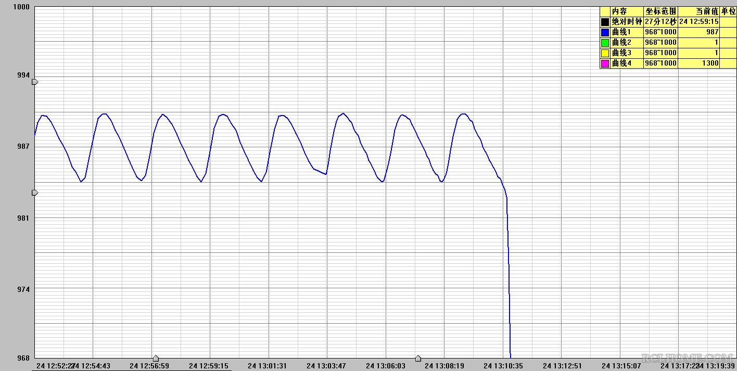Image resolution: width=737 pixels, height=371 pixels.
Task: Click the 单位 column header
Action: click(x=728, y=11)
